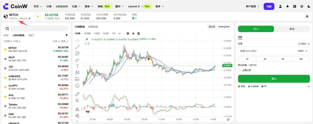The height and width of the screenshot is (124, 313).
Task: Open the CoinW home logo
Action: tap(16, 6)
